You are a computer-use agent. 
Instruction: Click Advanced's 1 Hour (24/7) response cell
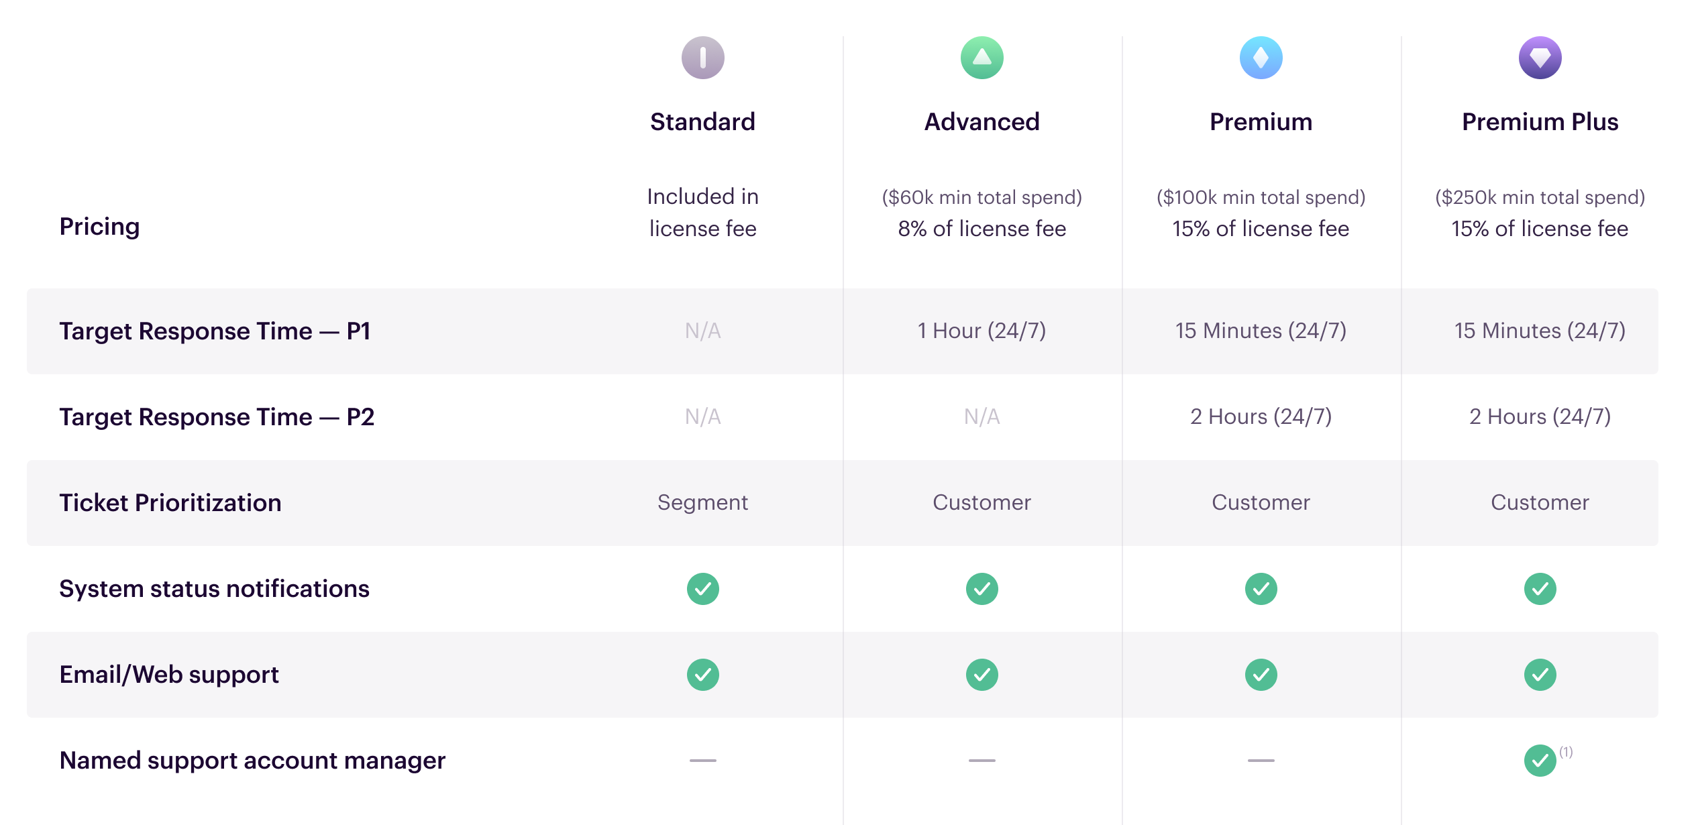982,331
